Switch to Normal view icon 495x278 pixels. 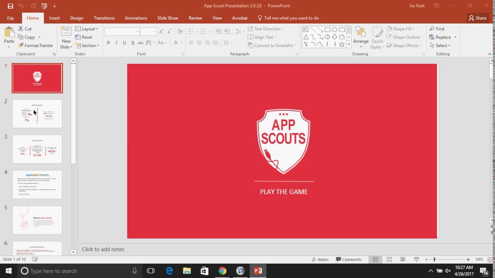tap(375, 259)
